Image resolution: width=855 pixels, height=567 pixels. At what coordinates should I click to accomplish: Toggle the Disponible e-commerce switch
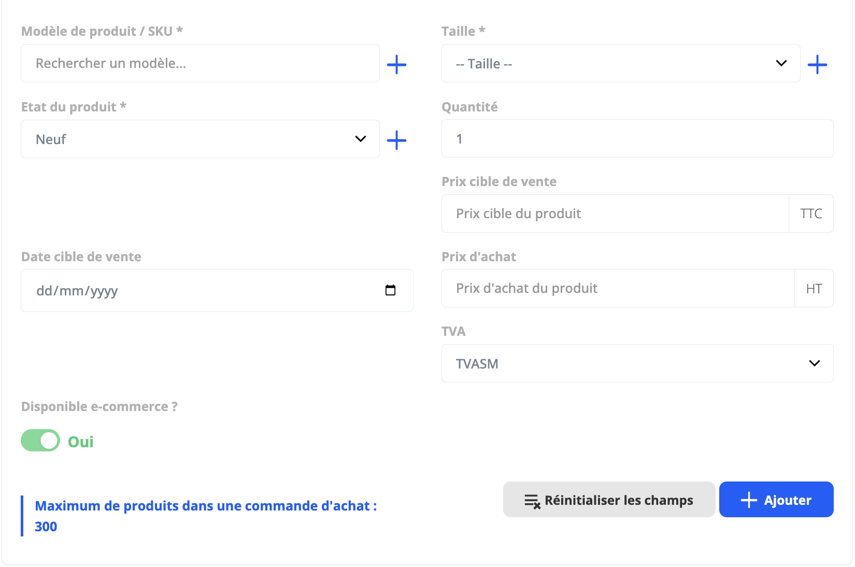pos(40,441)
